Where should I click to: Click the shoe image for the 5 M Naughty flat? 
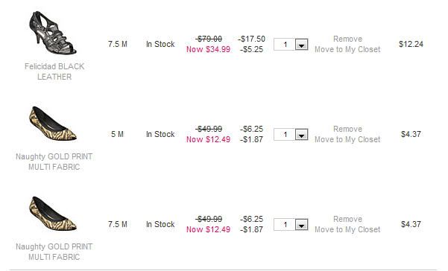[x=53, y=124]
